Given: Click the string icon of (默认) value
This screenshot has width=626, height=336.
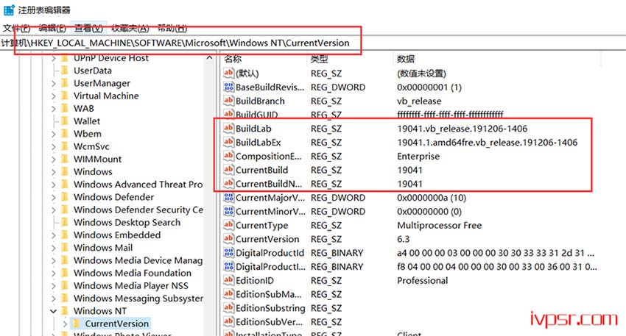Looking at the screenshot, I should pyautogui.click(x=228, y=73).
